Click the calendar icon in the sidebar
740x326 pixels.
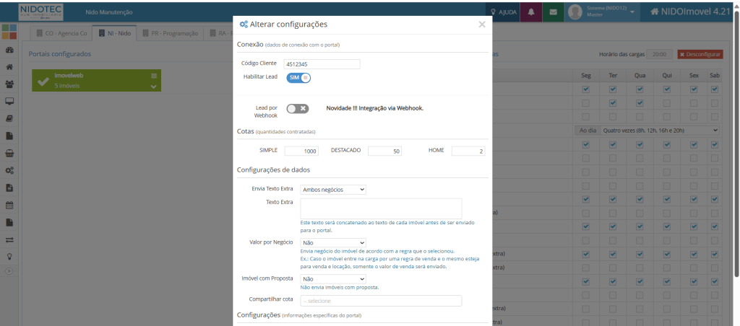pos(9,205)
